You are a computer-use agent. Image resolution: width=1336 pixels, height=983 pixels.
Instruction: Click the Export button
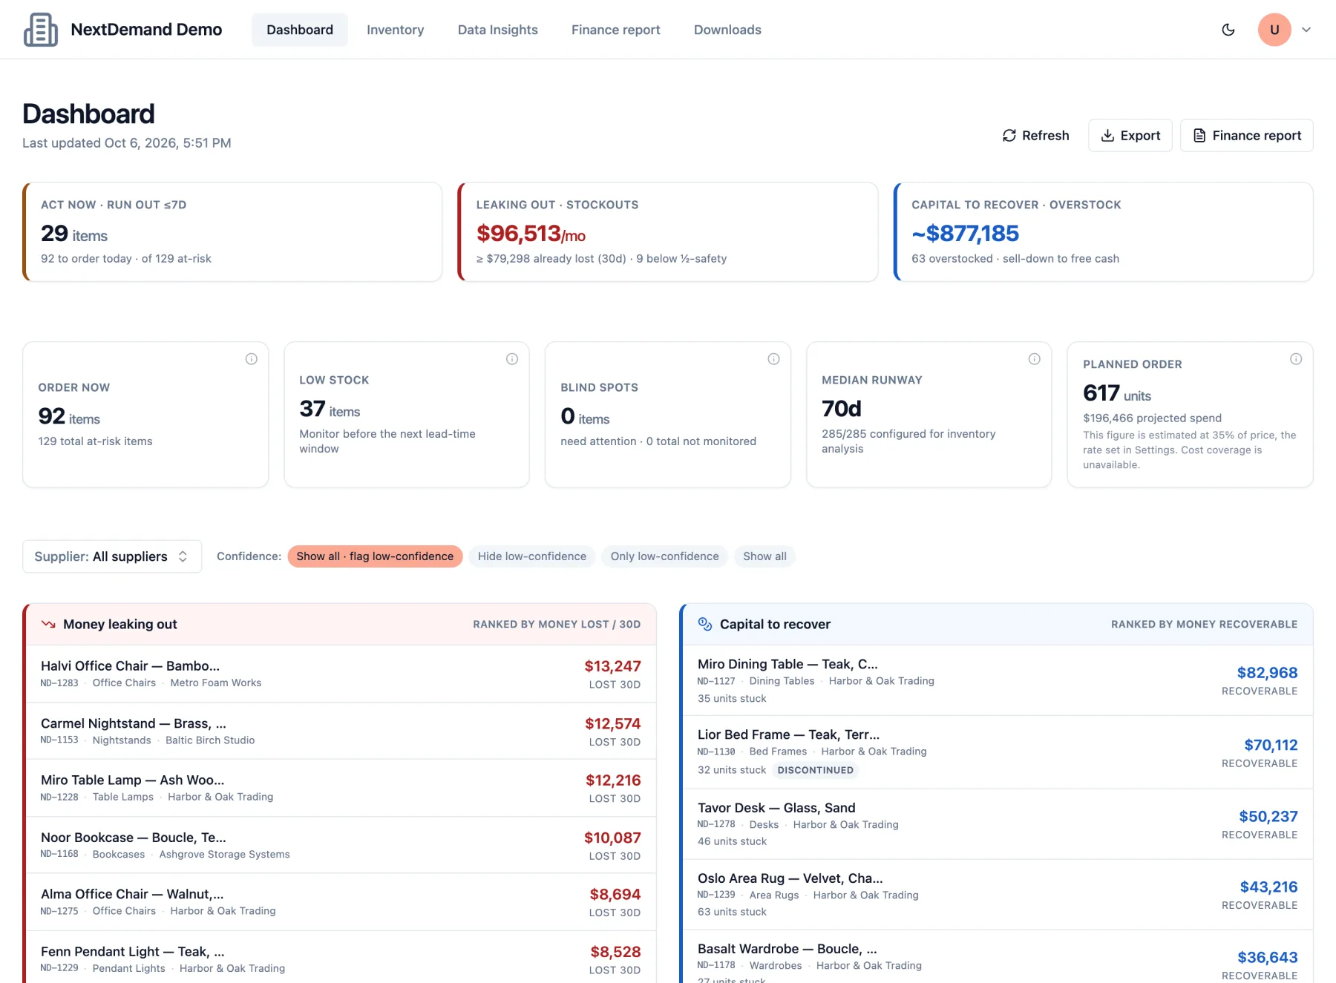(1130, 136)
